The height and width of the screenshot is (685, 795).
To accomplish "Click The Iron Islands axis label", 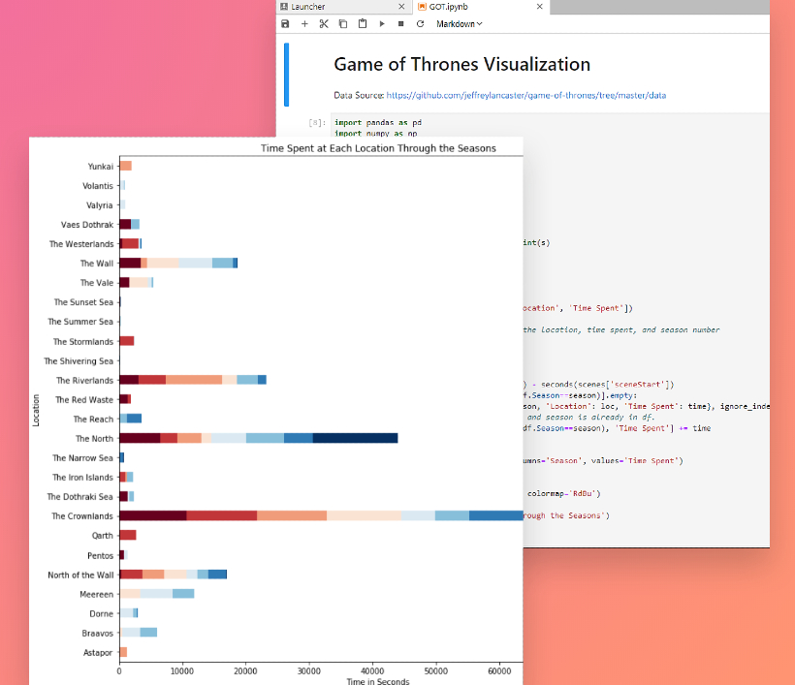I will (x=82, y=478).
